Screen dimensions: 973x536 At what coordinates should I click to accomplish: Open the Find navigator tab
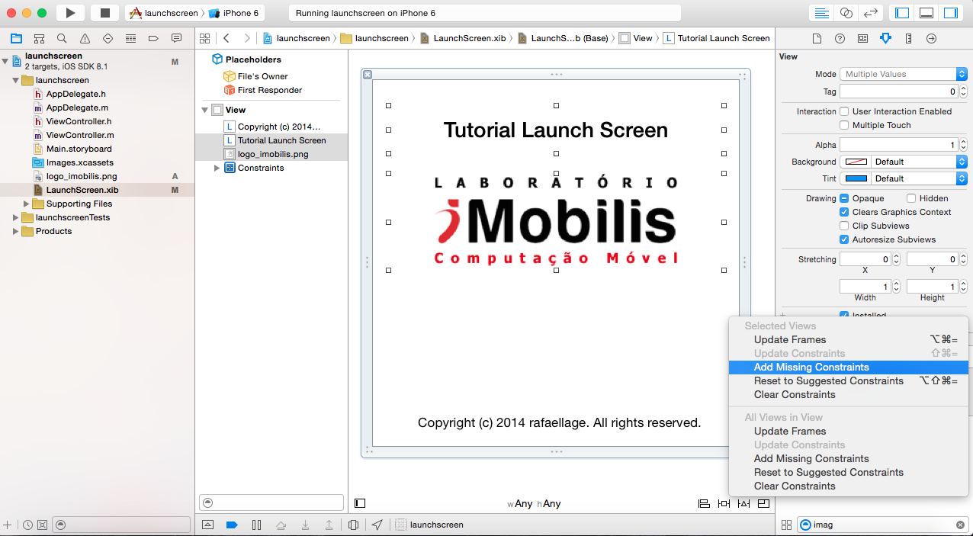(x=62, y=38)
